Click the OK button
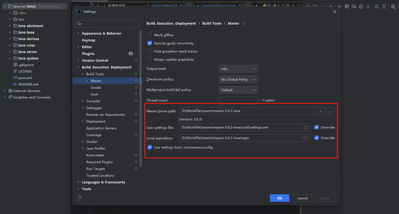This screenshot has height=214, width=399. 279,198
